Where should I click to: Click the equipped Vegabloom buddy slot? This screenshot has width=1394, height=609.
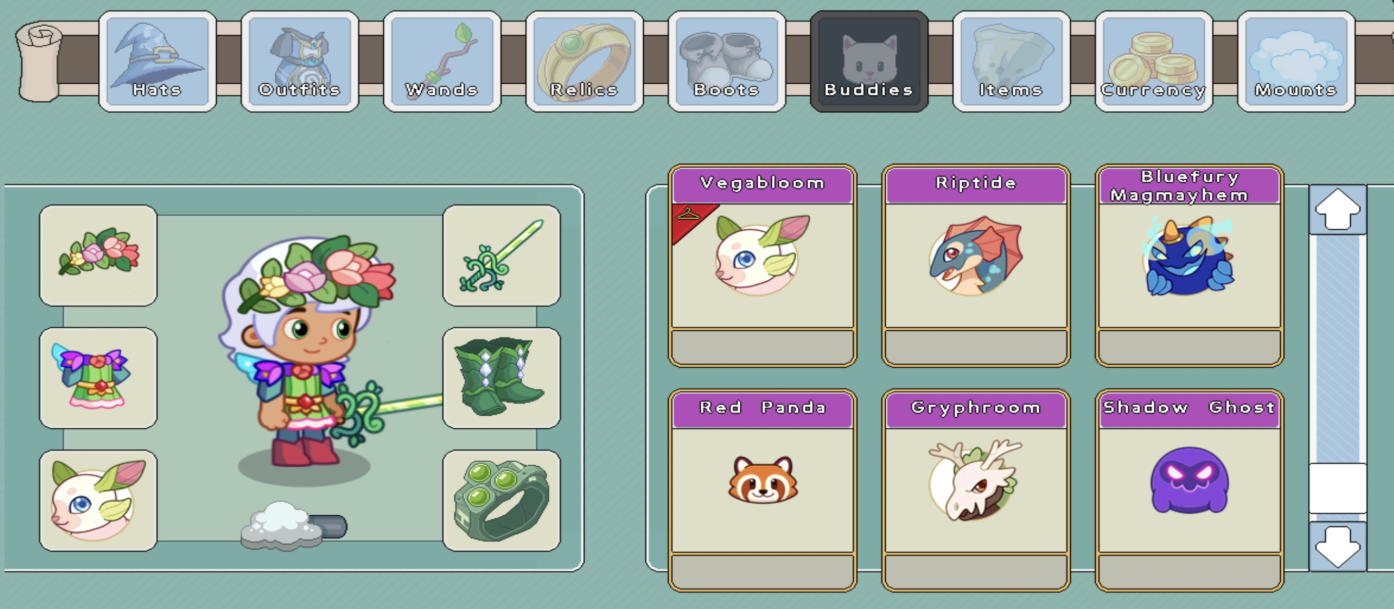tap(99, 501)
